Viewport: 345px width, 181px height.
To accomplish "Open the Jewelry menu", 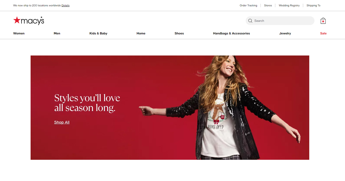I will click(285, 33).
